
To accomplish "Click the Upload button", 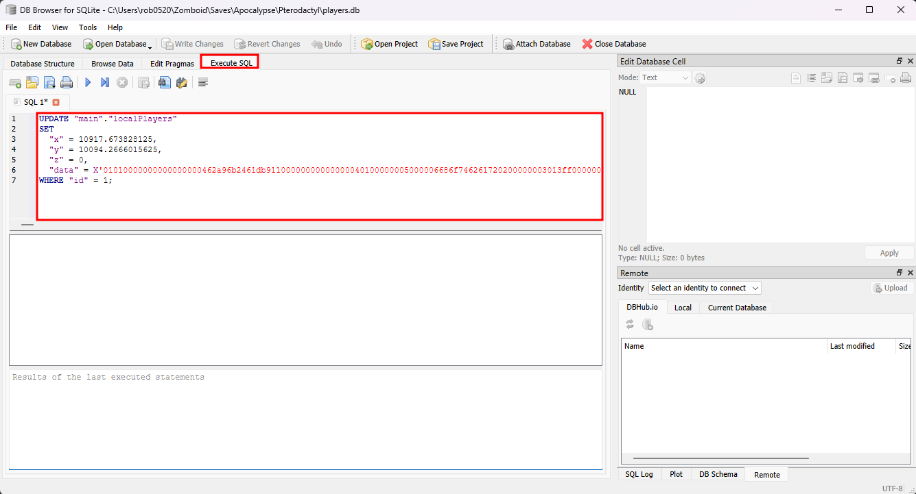I will [x=890, y=288].
